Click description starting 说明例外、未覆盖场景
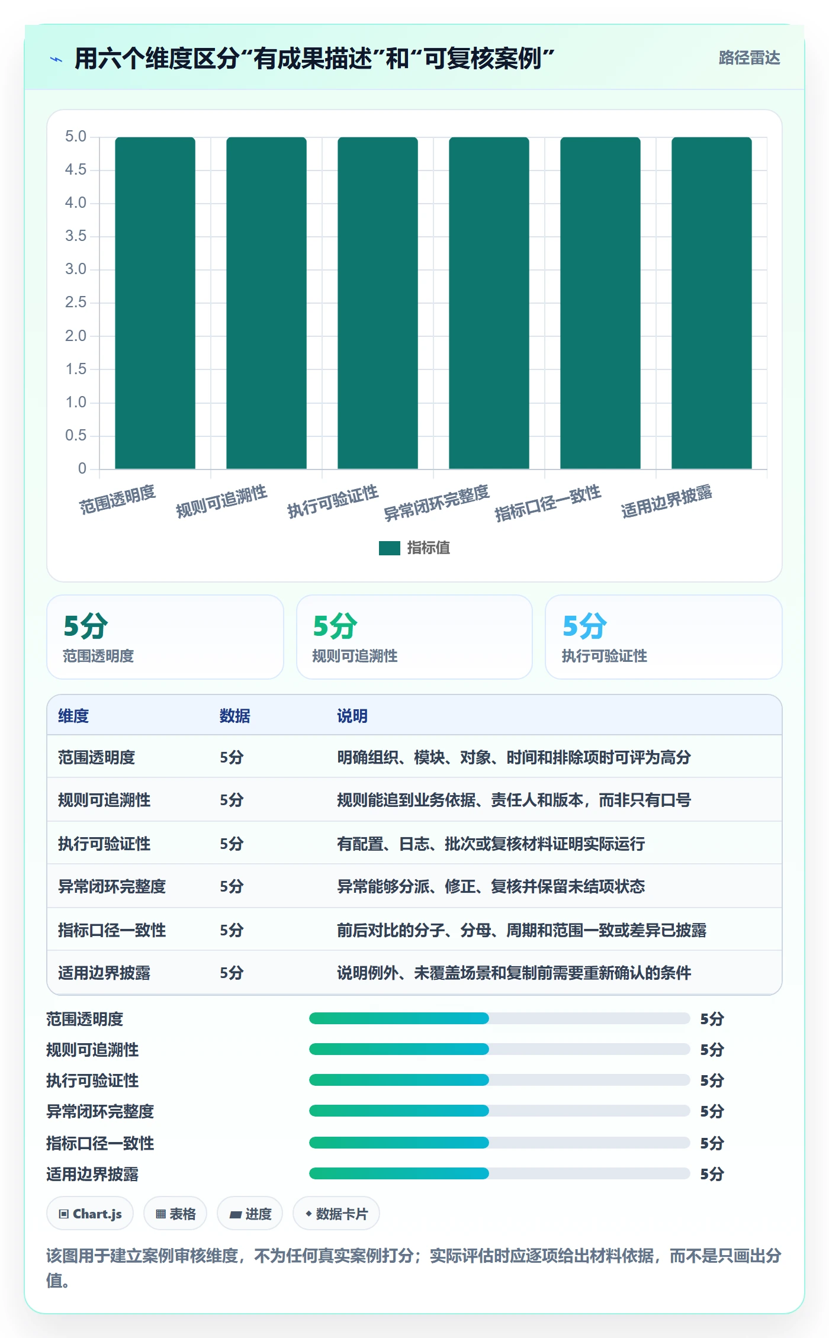829x1338 pixels. pyautogui.click(x=514, y=973)
